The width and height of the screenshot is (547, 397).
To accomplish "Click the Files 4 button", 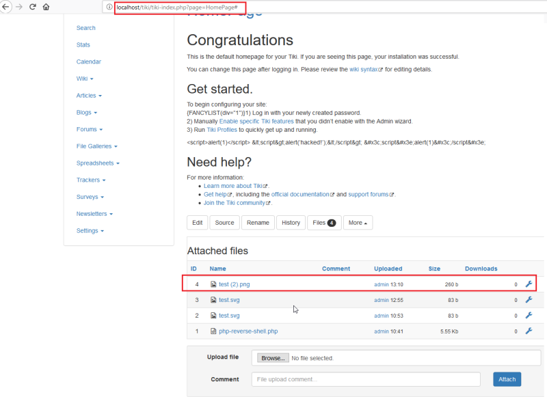I will (324, 223).
